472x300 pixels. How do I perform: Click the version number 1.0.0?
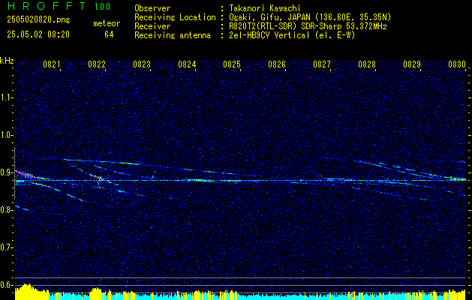click(102, 7)
